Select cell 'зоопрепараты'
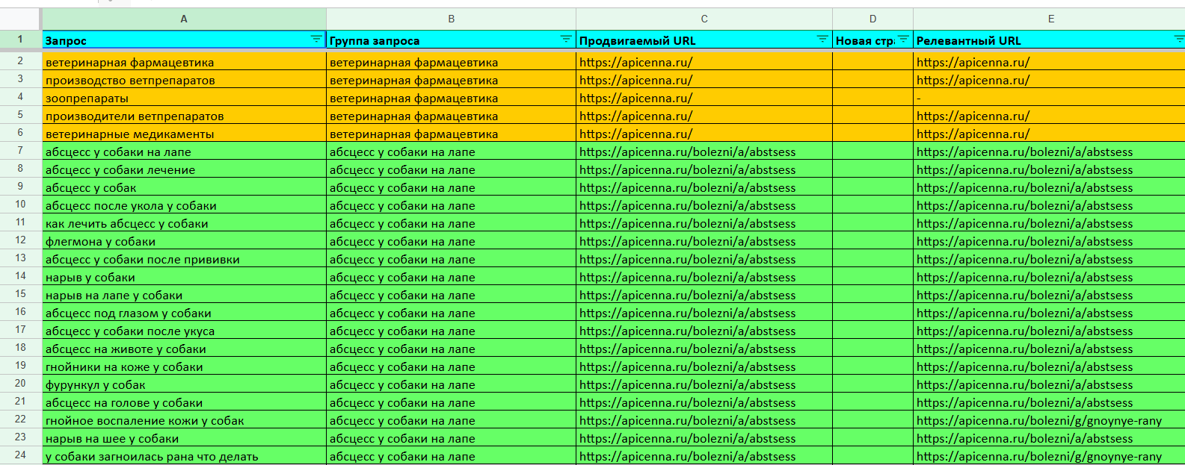The width and height of the screenshot is (1185, 465). coord(185,98)
